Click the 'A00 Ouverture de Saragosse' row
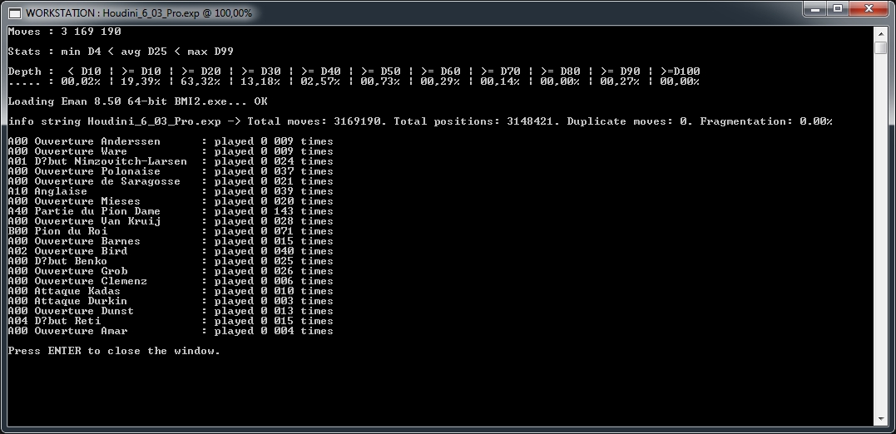 tap(171, 181)
